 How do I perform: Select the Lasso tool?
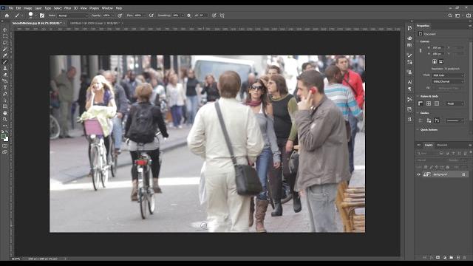5,43
